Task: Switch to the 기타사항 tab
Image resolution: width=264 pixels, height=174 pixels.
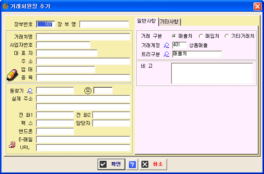Action: point(169,22)
